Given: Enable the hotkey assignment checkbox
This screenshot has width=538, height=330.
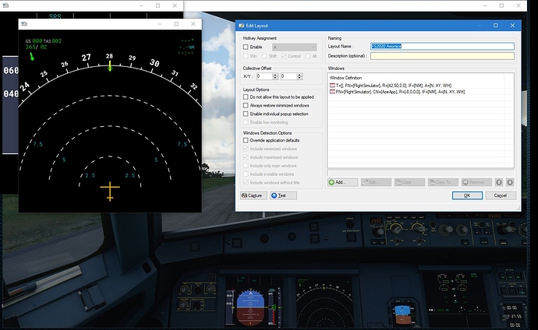Looking at the screenshot, I should [x=246, y=47].
